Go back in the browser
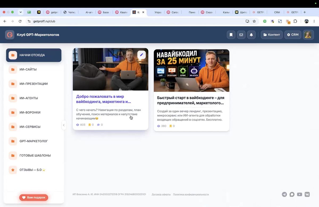The width and height of the screenshot is (319, 207). [5, 21]
